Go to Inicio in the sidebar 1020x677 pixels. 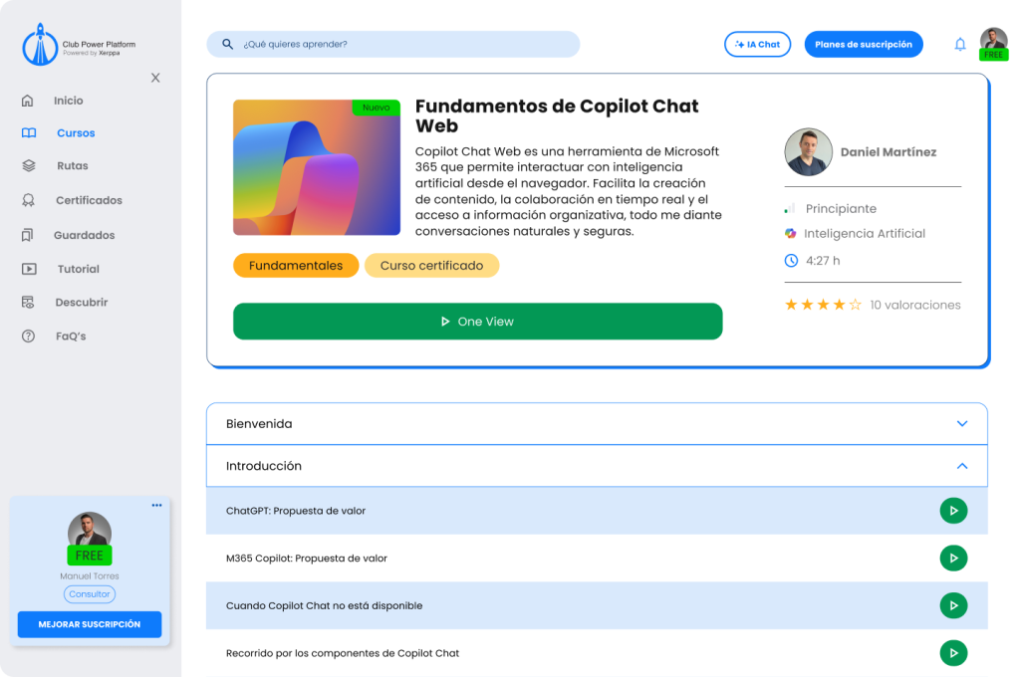(x=69, y=101)
